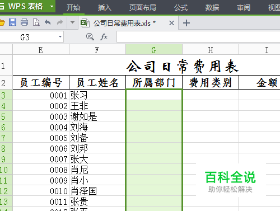Click into the formula bar input
Image resolution: width=280 pixels, height=211 pixels.
pyautogui.click(x=198, y=37)
